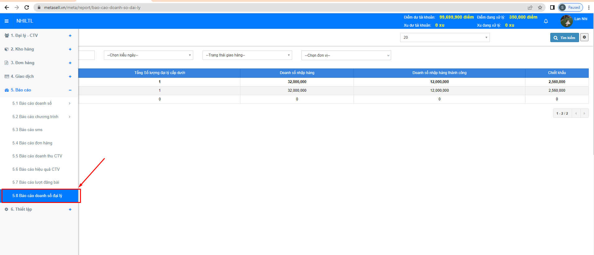Open the Chọn kiểu ngày dropdown
Screen dimensions: 594x255
pyautogui.click(x=148, y=55)
